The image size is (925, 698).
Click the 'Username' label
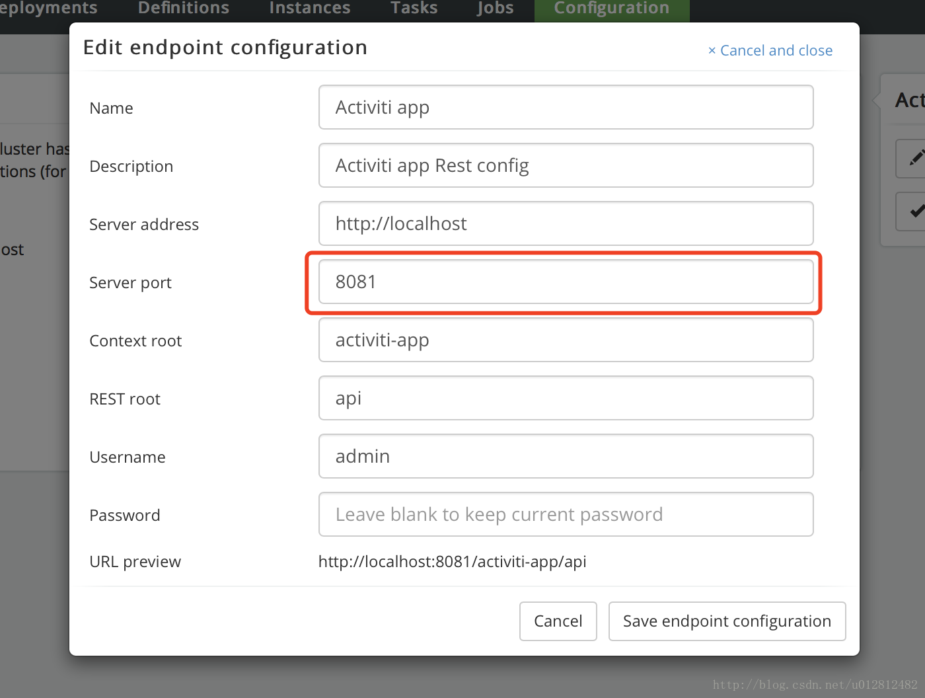coord(128,457)
